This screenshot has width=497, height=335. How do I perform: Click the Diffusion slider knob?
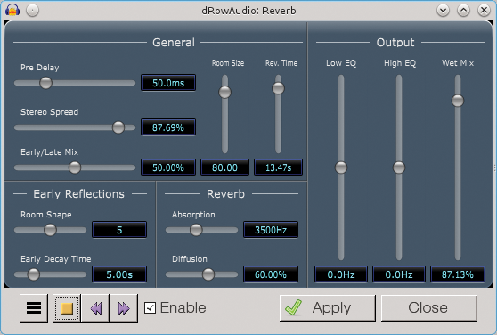coord(208,274)
